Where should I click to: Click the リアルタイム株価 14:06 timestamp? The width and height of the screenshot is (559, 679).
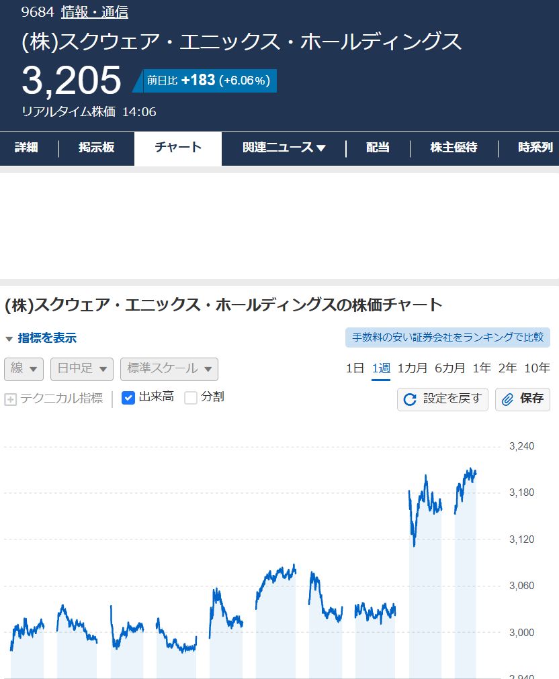[x=89, y=112]
